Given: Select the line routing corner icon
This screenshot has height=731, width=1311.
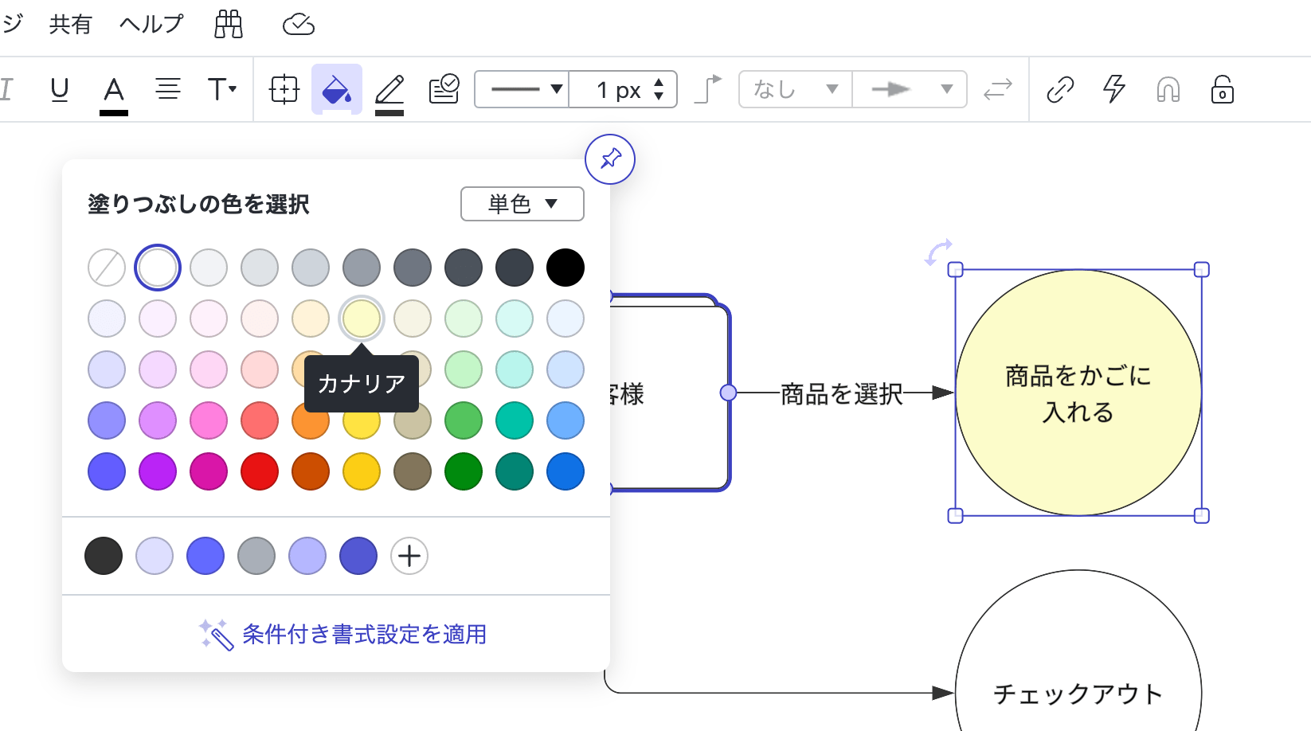Looking at the screenshot, I should point(707,89).
